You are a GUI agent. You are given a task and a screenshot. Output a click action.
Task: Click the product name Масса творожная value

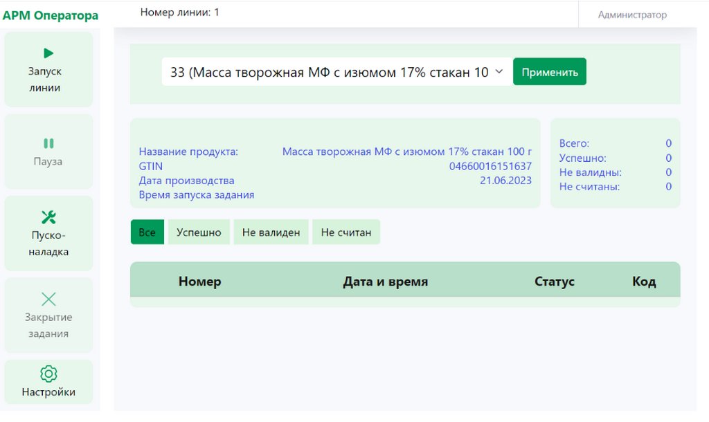[x=407, y=152]
